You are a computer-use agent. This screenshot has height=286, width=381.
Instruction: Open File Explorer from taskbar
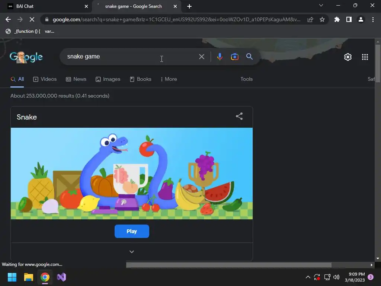(x=28, y=277)
